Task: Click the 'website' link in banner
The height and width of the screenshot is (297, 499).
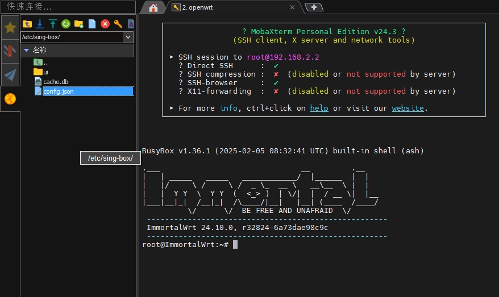Action: coord(407,108)
